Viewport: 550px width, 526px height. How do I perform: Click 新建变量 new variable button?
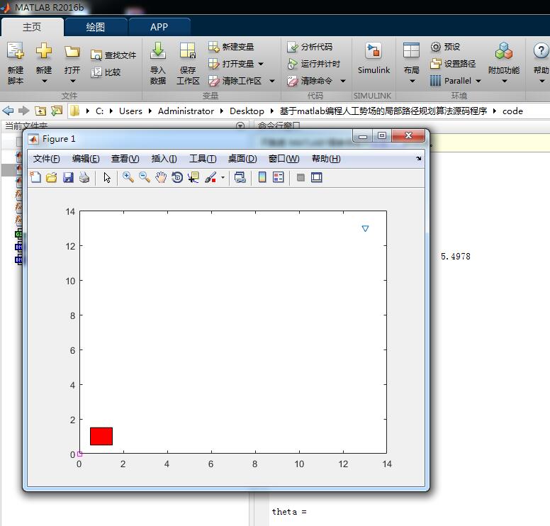(231, 47)
